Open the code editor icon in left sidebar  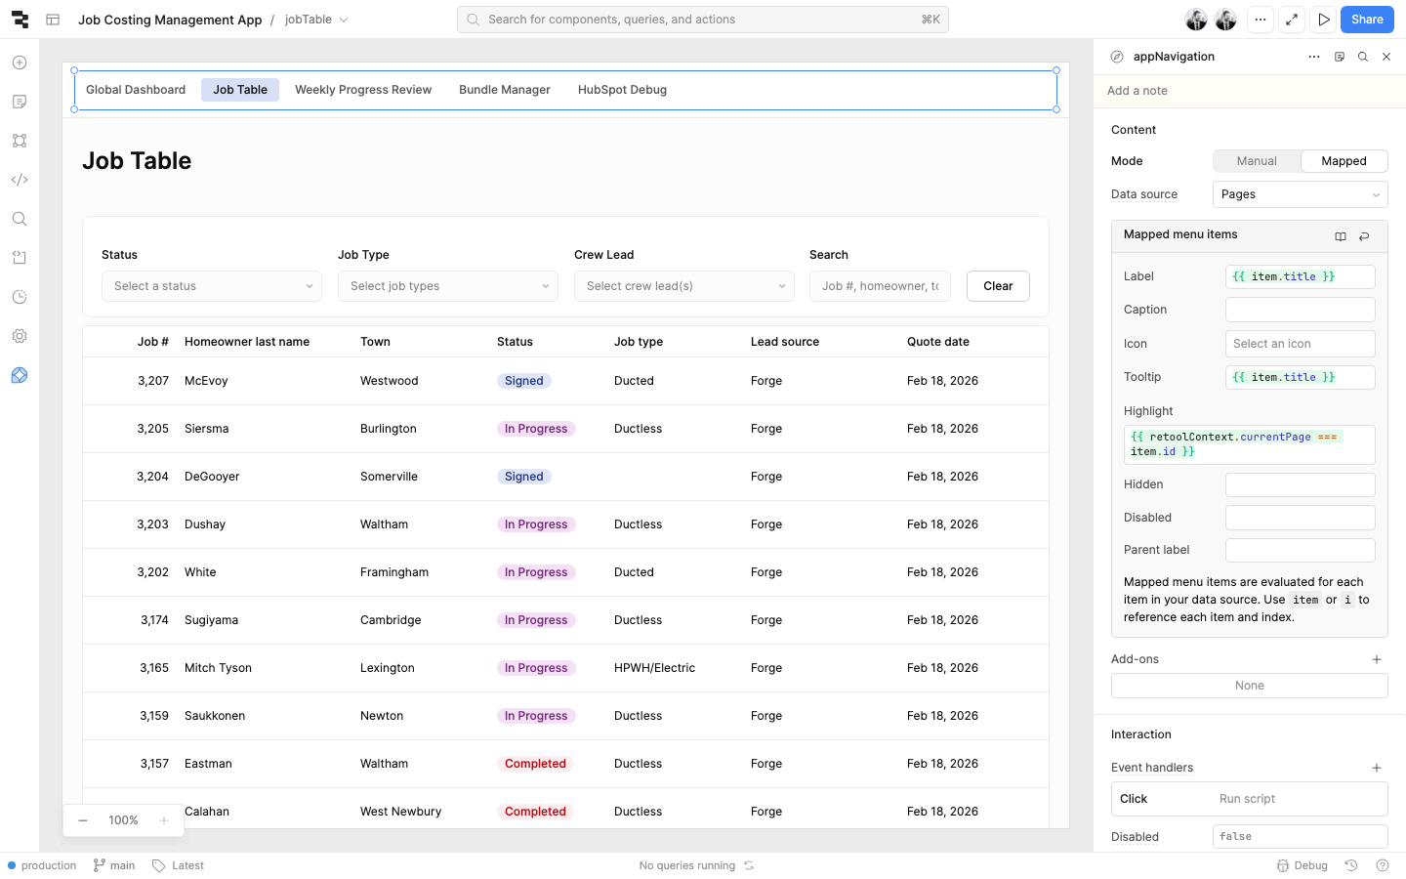pos(20,180)
